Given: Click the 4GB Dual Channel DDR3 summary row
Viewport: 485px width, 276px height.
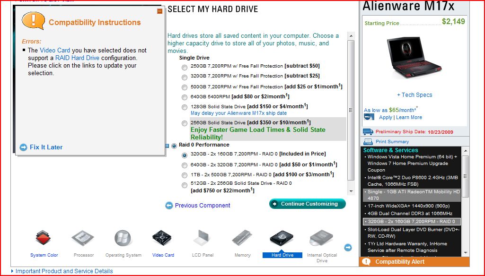Looking at the screenshot, I should tap(410, 214).
